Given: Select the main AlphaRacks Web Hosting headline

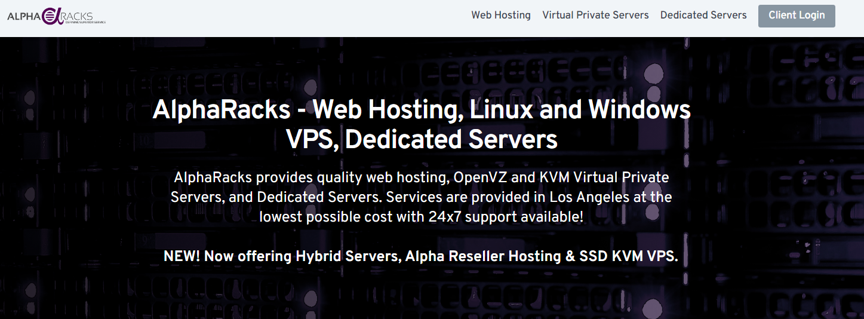Looking at the screenshot, I should coord(422,125).
